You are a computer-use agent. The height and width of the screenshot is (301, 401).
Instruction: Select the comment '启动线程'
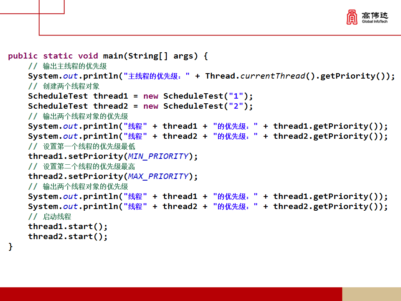[x=57, y=217]
